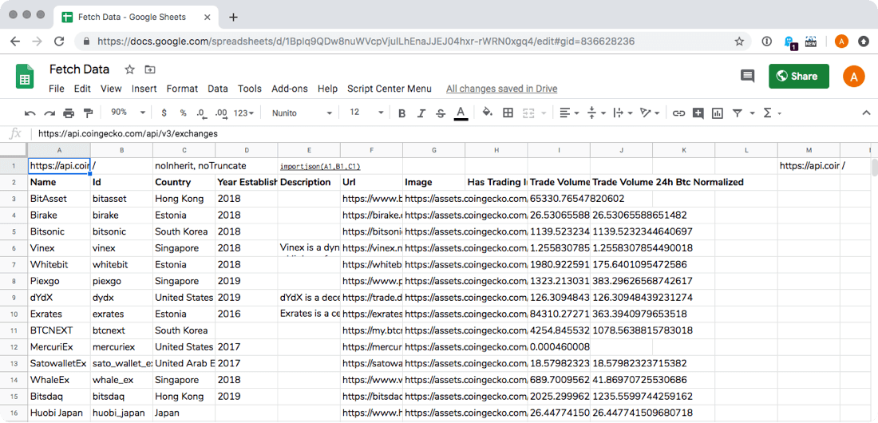Open the Format menu
Image resolution: width=878 pixels, height=423 pixels.
[182, 89]
